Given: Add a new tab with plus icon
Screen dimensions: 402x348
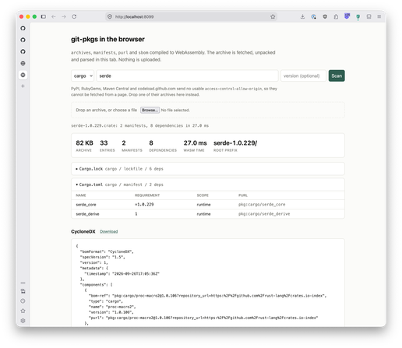Looking at the screenshot, I should [x=23, y=86].
